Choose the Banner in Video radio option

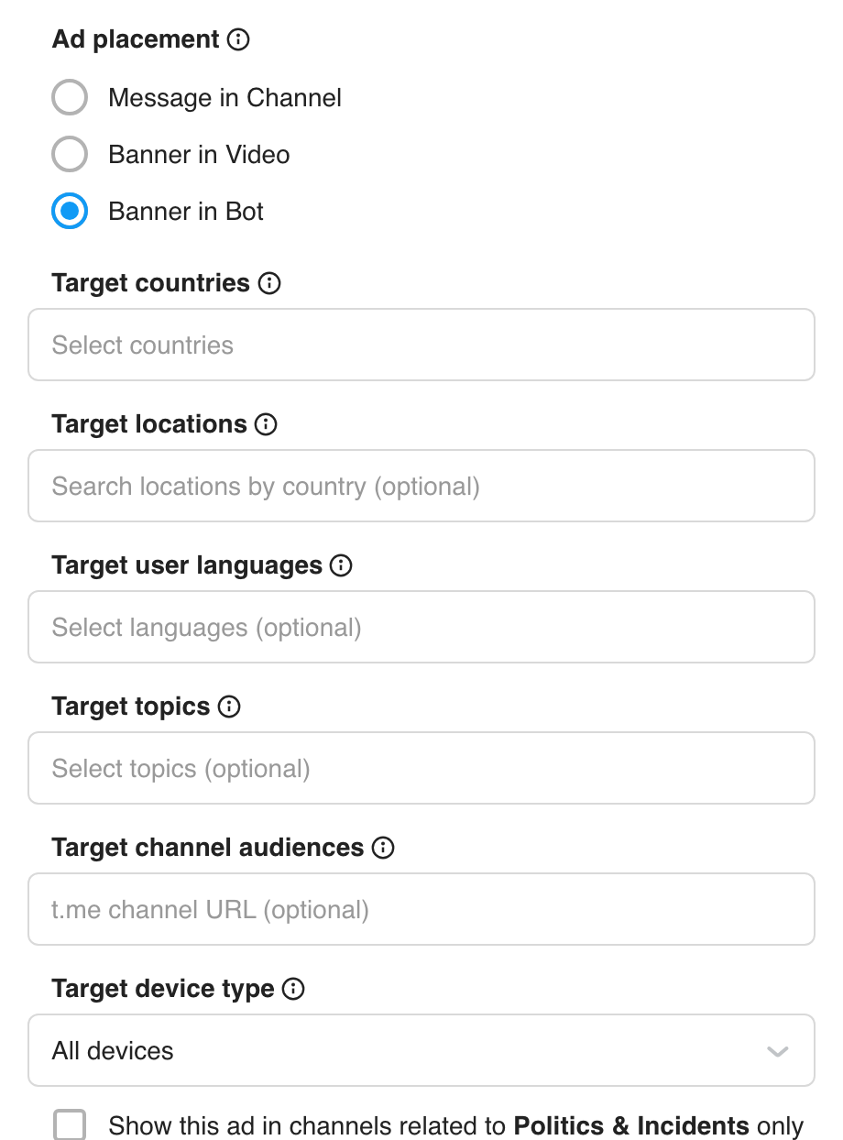tap(70, 154)
